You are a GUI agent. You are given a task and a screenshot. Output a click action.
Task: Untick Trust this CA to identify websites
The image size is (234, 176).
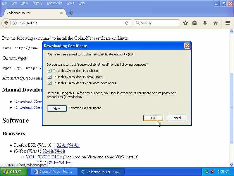[x=49, y=70]
